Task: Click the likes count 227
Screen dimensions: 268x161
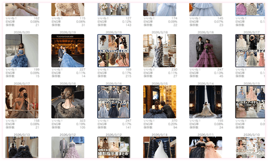Action: pos(82,70)
